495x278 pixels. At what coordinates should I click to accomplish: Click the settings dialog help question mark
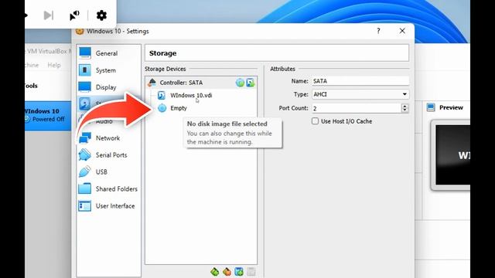pyautogui.click(x=378, y=31)
